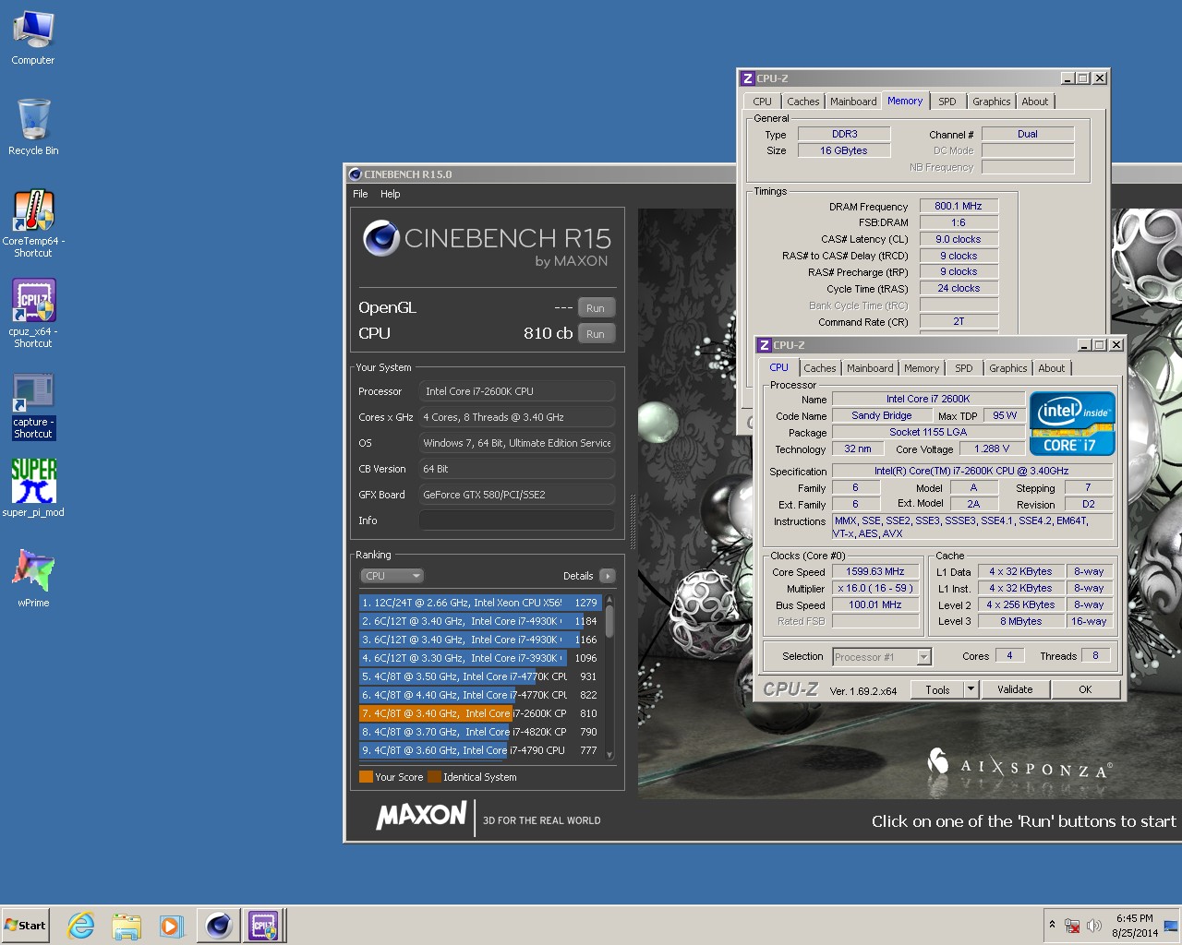
Task: Select the cpuz_x64 shortcut desktop icon
Action: (33, 313)
